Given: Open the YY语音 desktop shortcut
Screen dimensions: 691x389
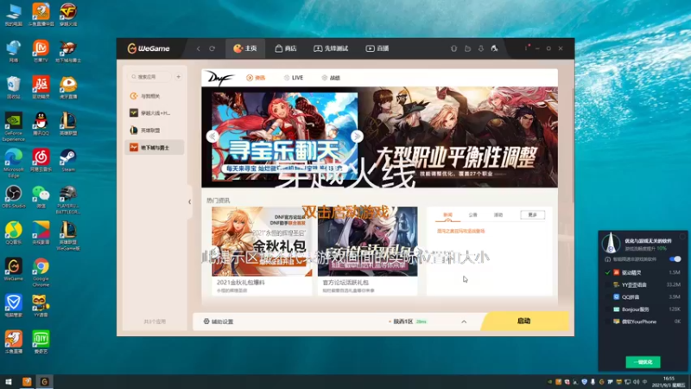Looking at the screenshot, I should (41, 306).
